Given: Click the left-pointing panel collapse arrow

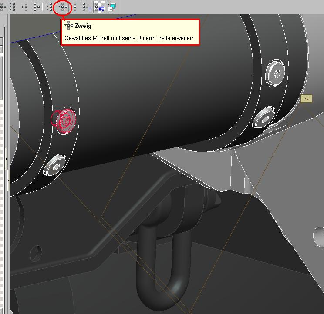Looking at the screenshot, I should click(7, 159).
